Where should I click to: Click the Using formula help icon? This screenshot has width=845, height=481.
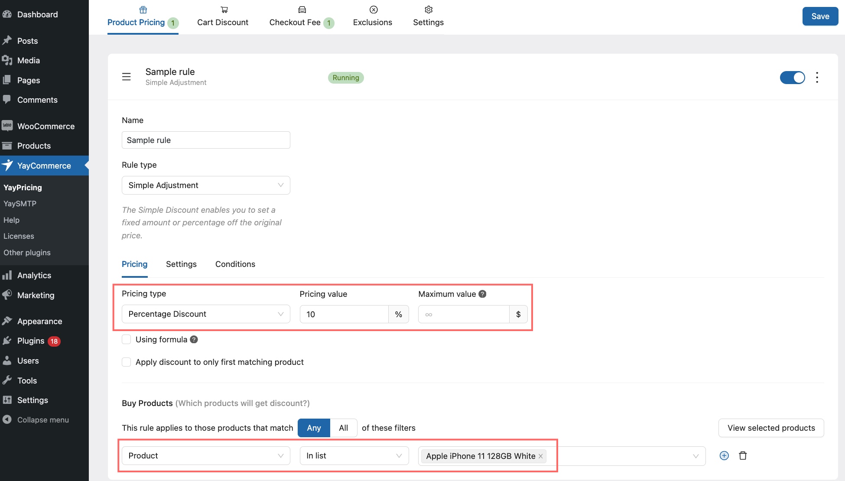[194, 340]
